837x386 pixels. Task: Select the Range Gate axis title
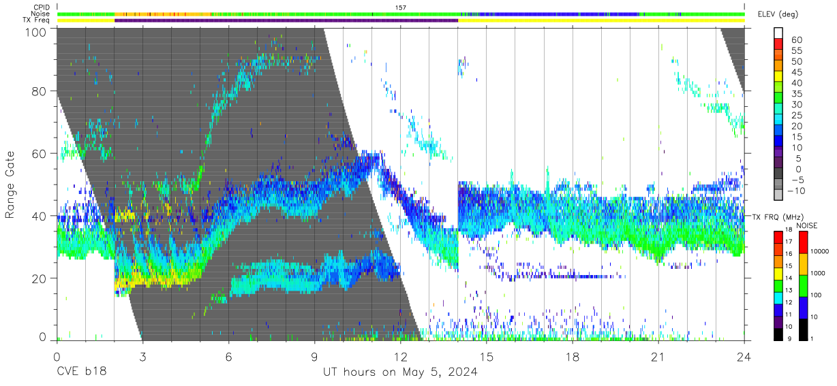(11, 184)
